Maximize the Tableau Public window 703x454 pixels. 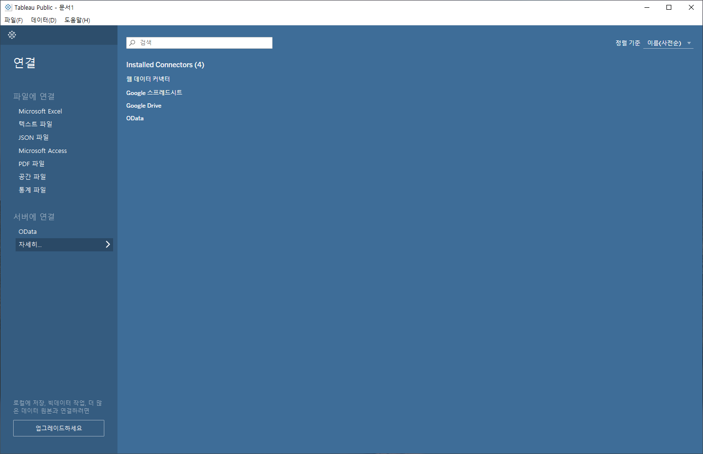click(x=669, y=7)
